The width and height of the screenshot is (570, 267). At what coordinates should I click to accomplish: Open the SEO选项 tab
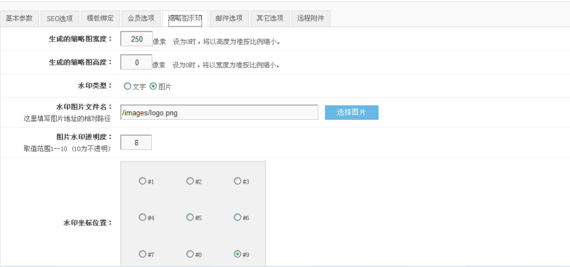pyautogui.click(x=59, y=19)
